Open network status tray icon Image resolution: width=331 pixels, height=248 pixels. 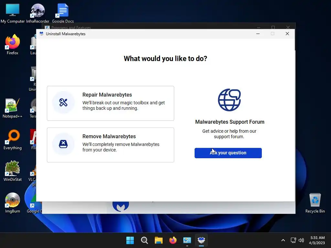(x=293, y=240)
